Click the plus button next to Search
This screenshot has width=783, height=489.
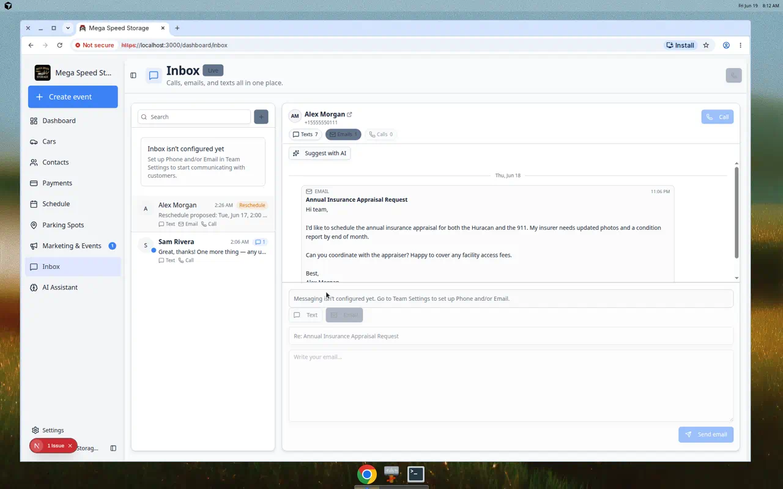(261, 117)
